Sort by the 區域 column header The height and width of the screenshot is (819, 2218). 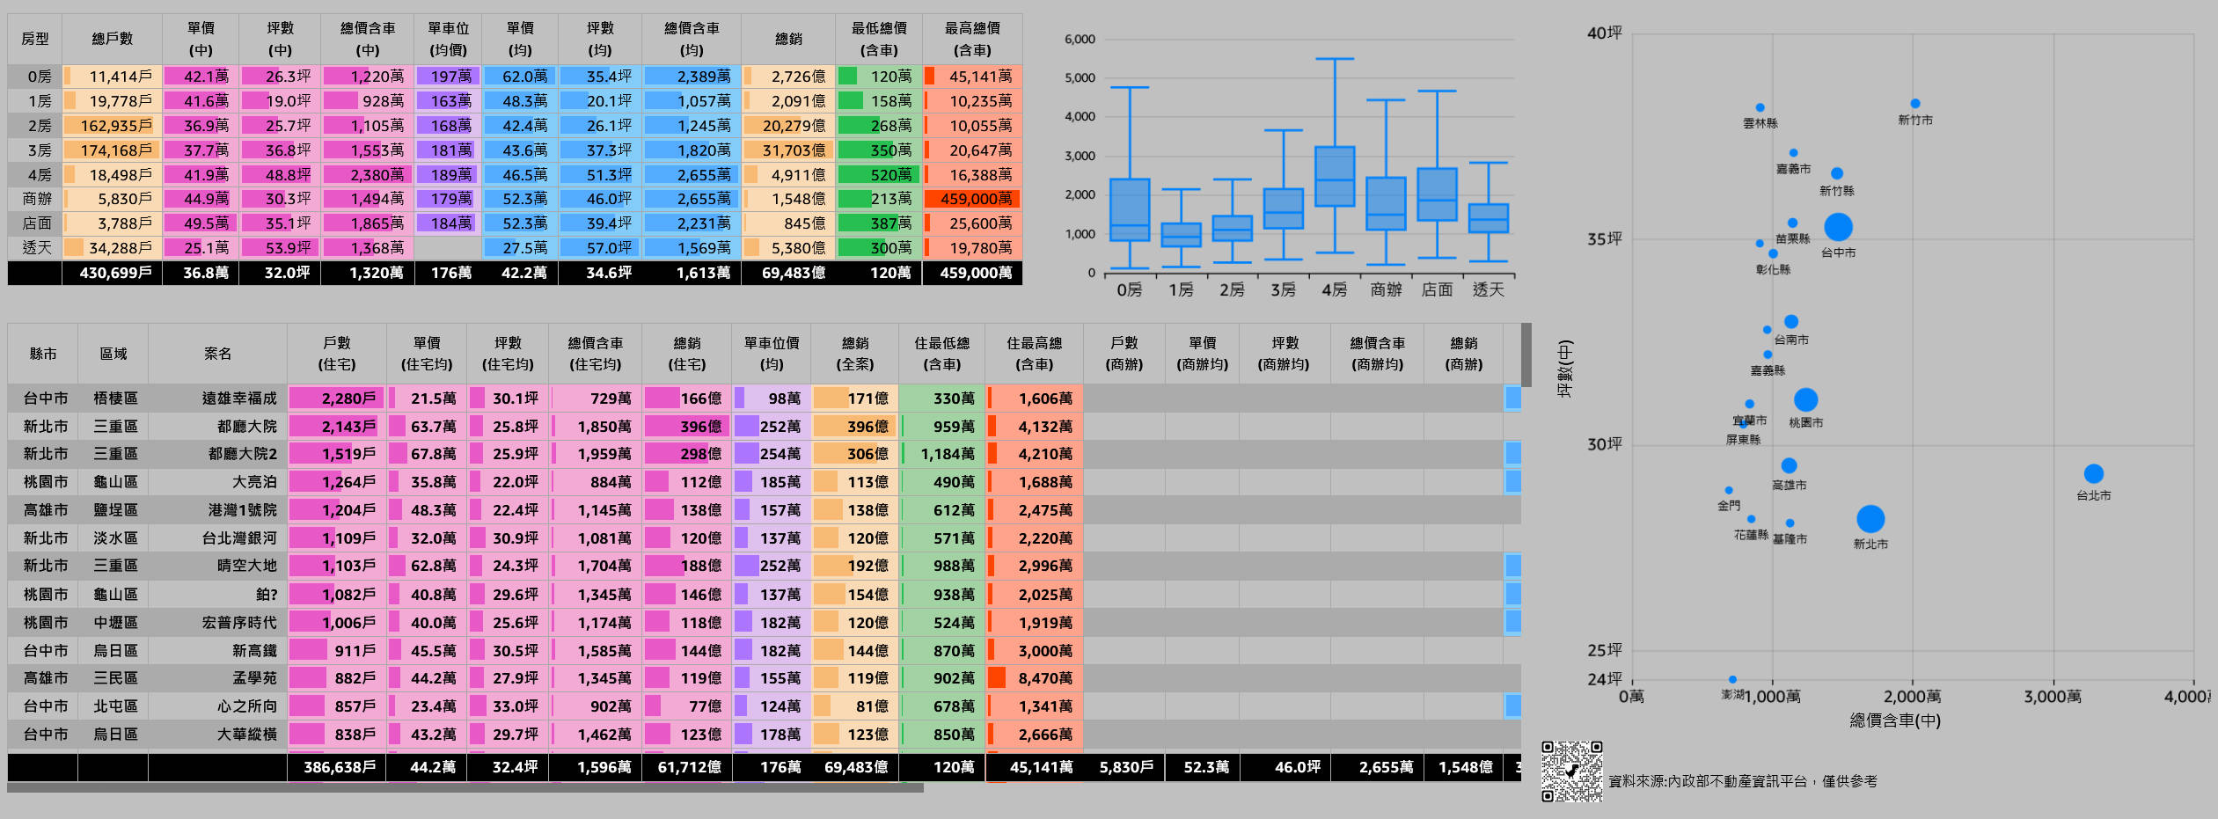[113, 354]
